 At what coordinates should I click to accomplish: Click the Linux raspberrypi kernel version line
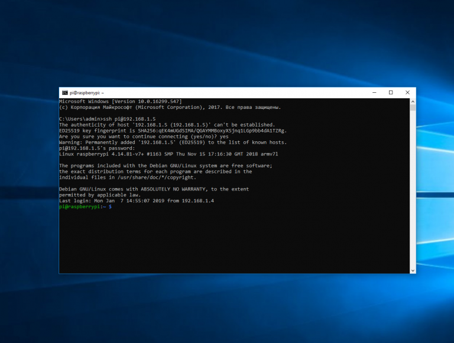point(168,154)
